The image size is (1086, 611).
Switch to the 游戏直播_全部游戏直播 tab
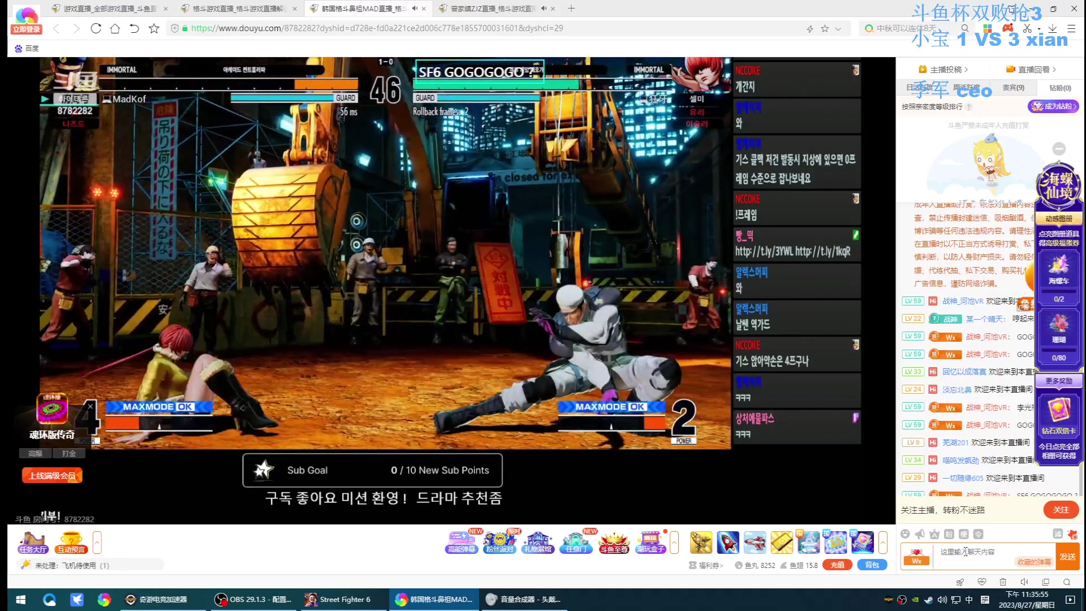(x=109, y=8)
